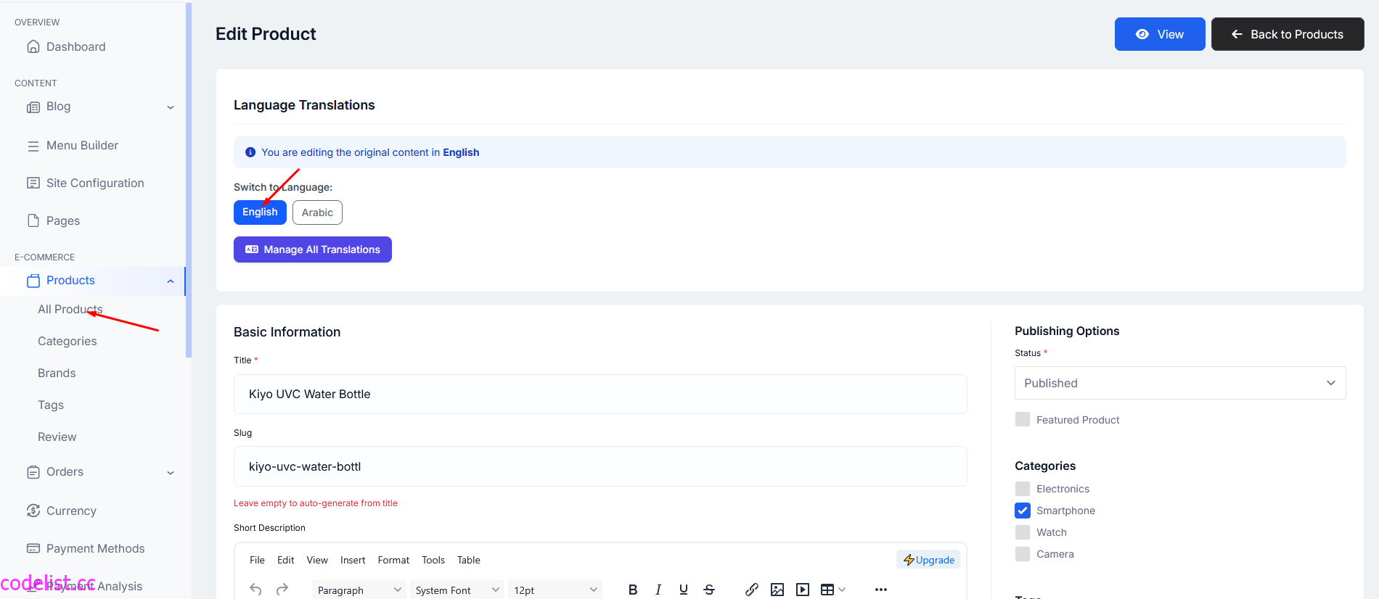Open the editor's Insert menu

click(353, 560)
